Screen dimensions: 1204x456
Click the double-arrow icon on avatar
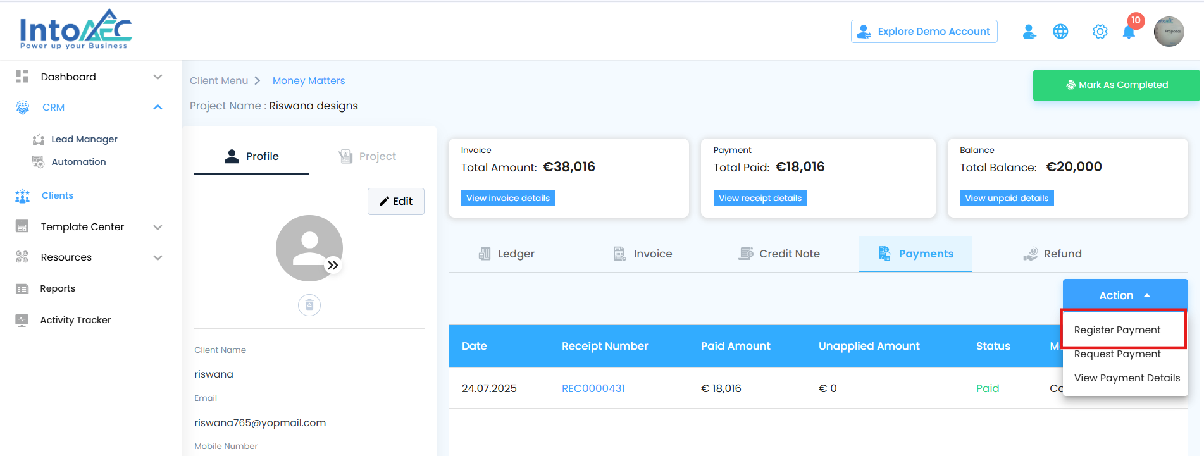click(333, 266)
